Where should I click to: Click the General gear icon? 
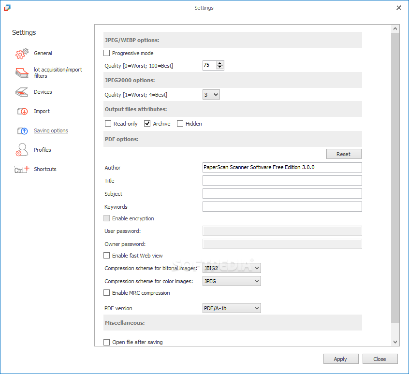tap(22, 54)
